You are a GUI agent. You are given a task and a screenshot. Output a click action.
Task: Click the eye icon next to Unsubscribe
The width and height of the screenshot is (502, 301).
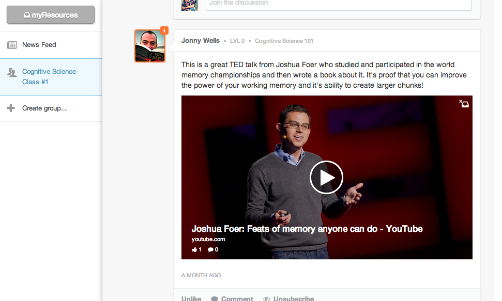267,299
